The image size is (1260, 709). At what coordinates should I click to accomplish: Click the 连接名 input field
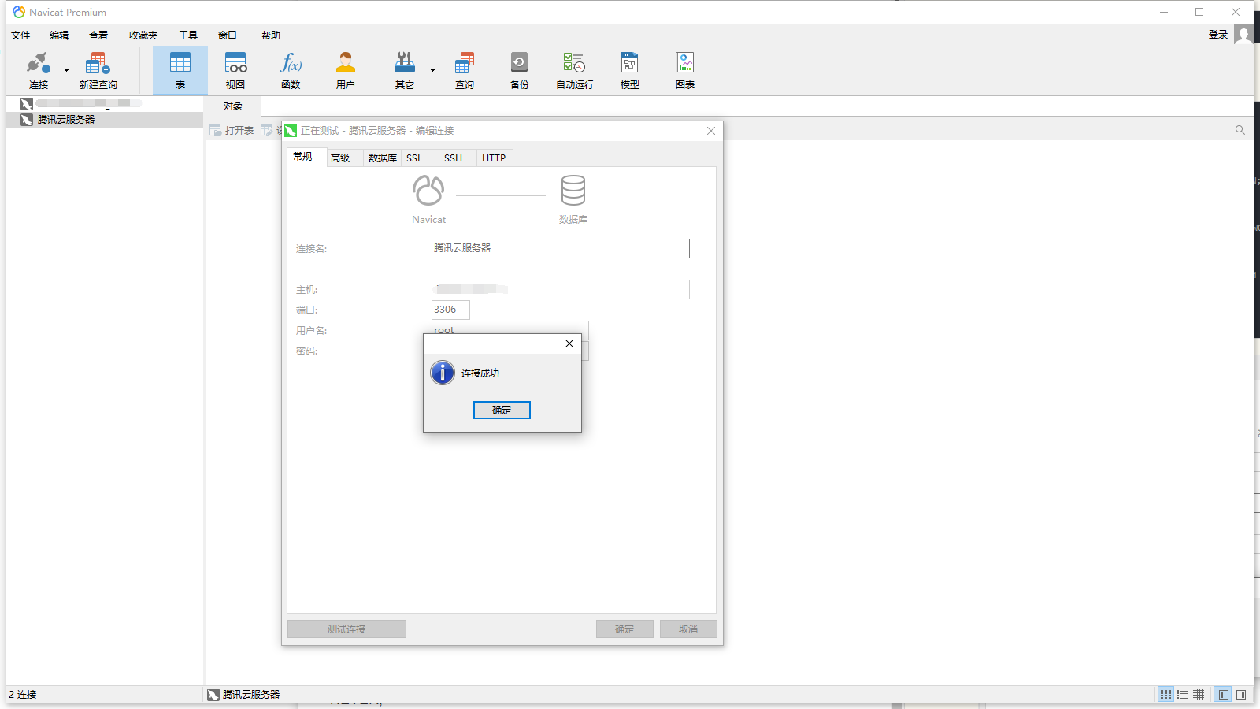pos(561,248)
